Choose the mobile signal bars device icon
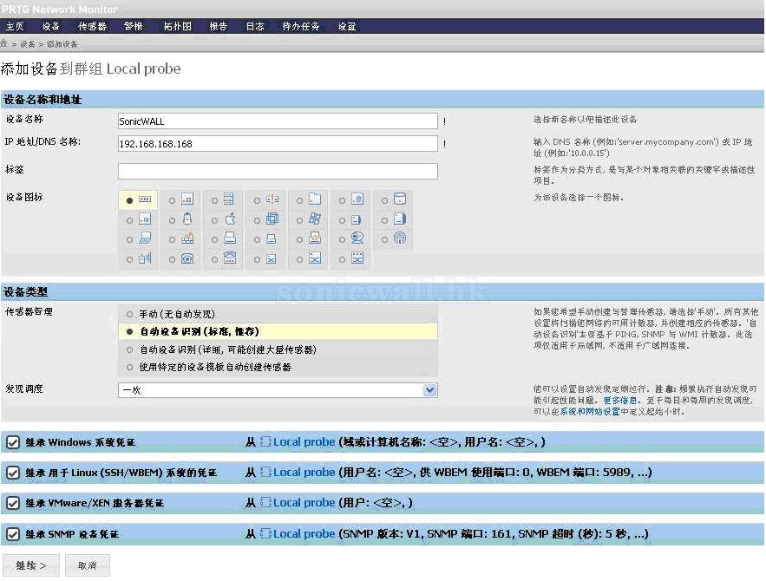 (145, 258)
